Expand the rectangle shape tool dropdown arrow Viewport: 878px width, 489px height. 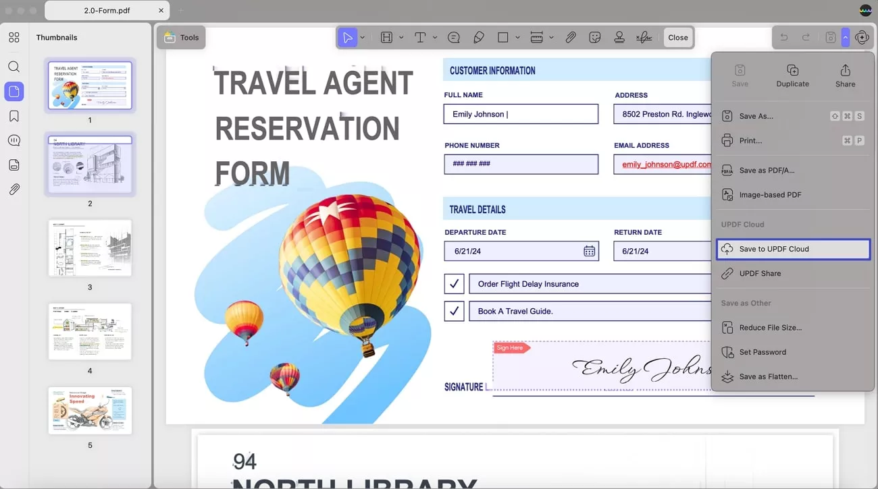coord(518,38)
